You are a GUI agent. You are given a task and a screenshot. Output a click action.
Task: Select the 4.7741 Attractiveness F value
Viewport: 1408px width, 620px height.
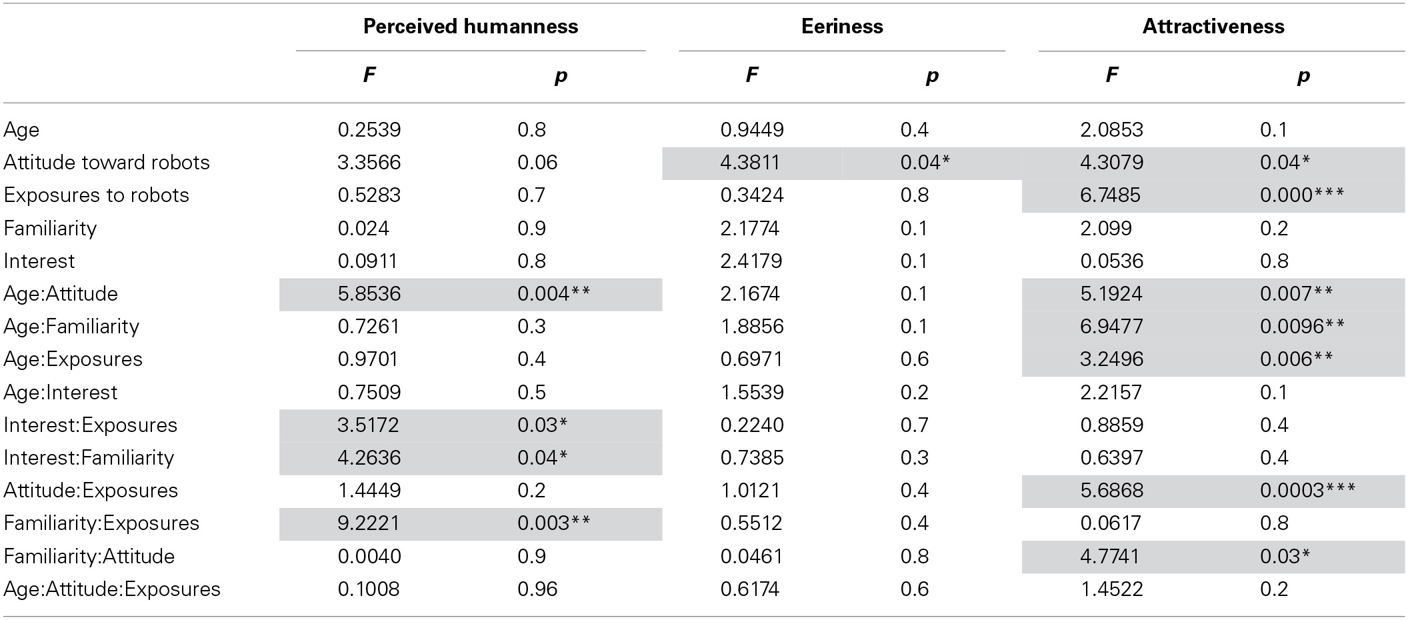coord(1111,557)
